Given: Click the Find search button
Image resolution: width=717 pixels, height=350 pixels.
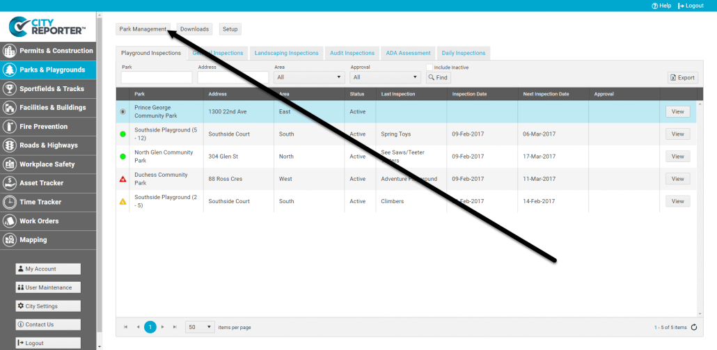Looking at the screenshot, I should tap(439, 78).
